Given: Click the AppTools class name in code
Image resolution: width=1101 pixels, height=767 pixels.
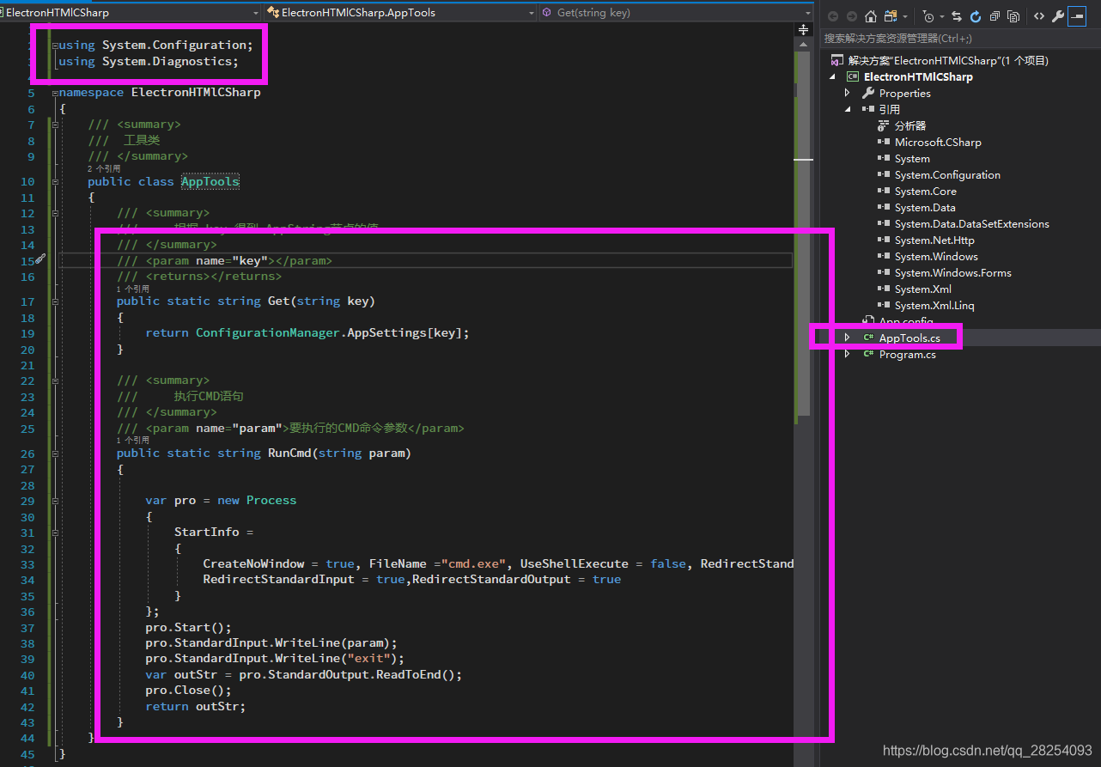Looking at the screenshot, I should coord(210,181).
